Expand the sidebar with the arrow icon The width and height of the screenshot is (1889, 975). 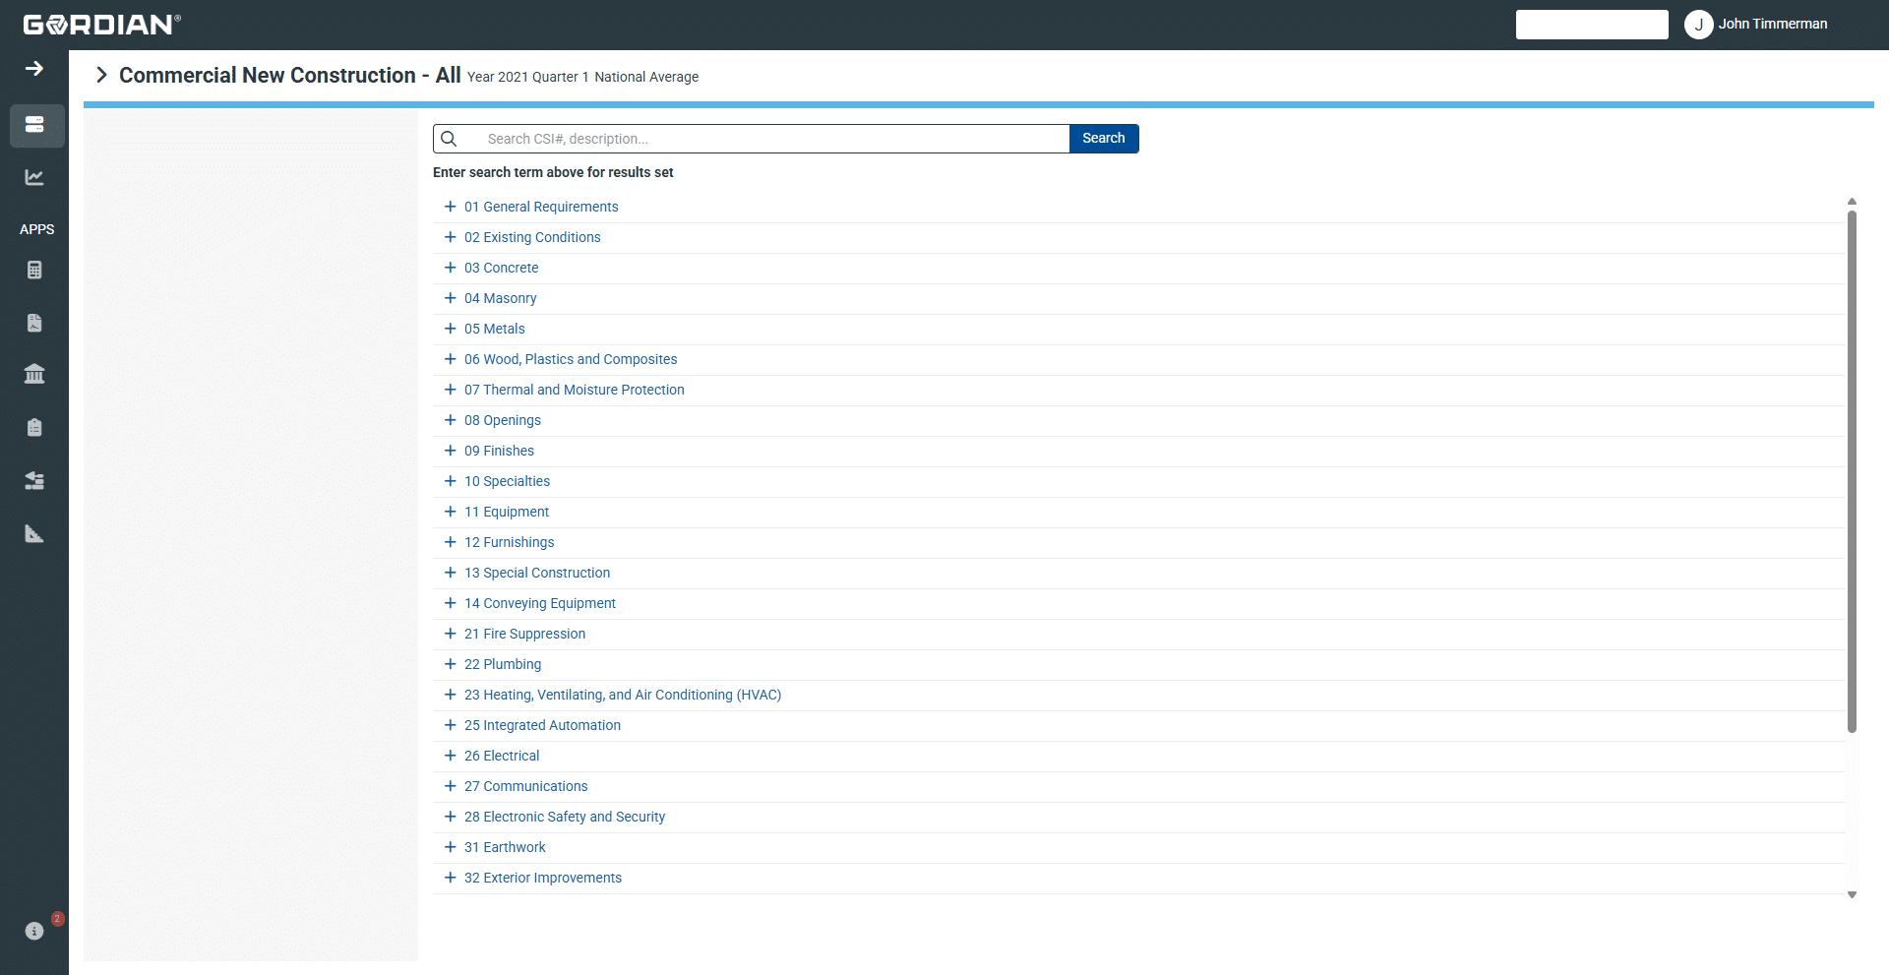(x=34, y=69)
